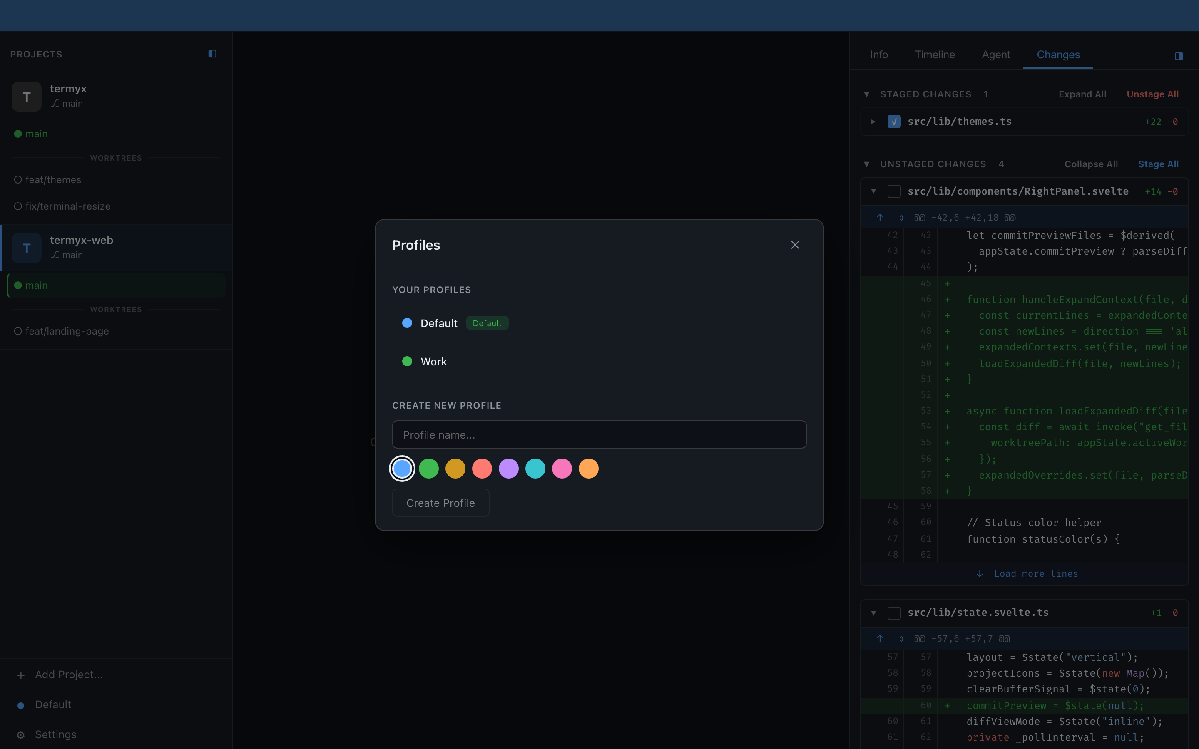Viewport: 1199px width, 749px height.
Task: Select the main branch under termyx-web
Action: [116, 285]
